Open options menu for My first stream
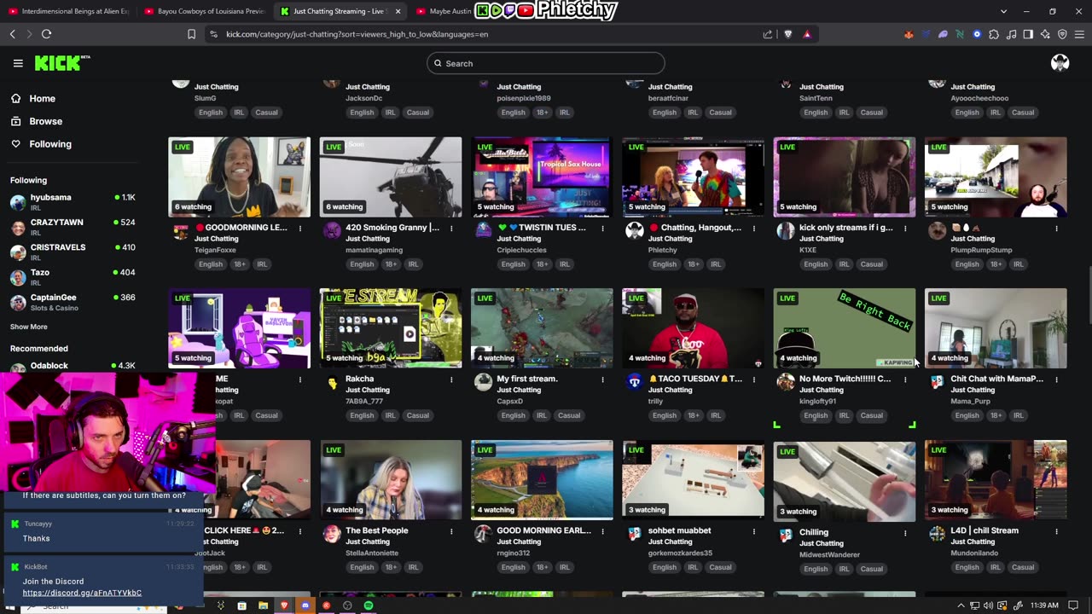The height and width of the screenshot is (614, 1092). coord(602,379)
